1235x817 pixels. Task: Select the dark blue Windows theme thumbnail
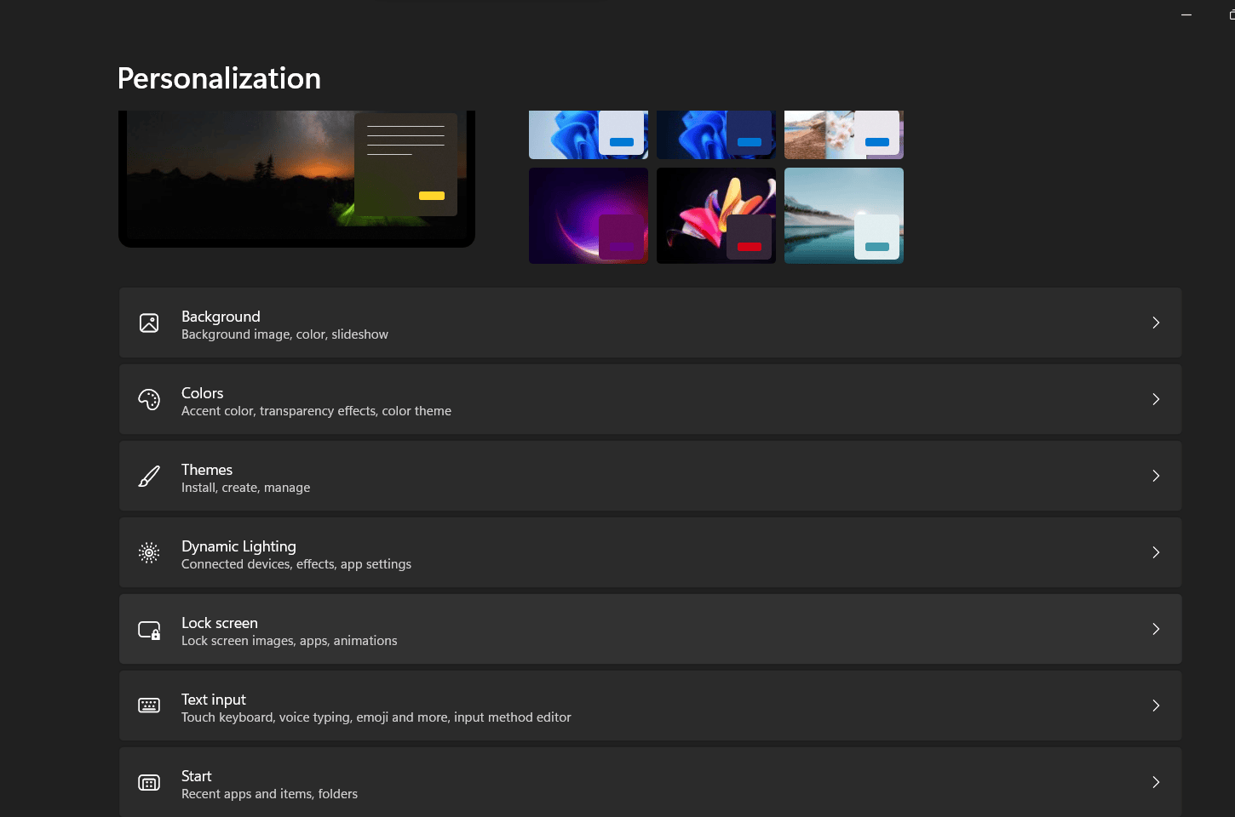[716, 134]
